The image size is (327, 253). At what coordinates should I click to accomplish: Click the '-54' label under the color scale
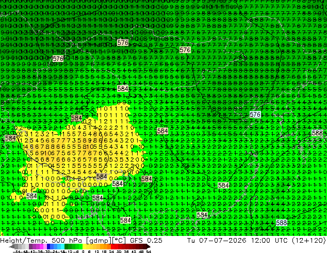point(17,251)
